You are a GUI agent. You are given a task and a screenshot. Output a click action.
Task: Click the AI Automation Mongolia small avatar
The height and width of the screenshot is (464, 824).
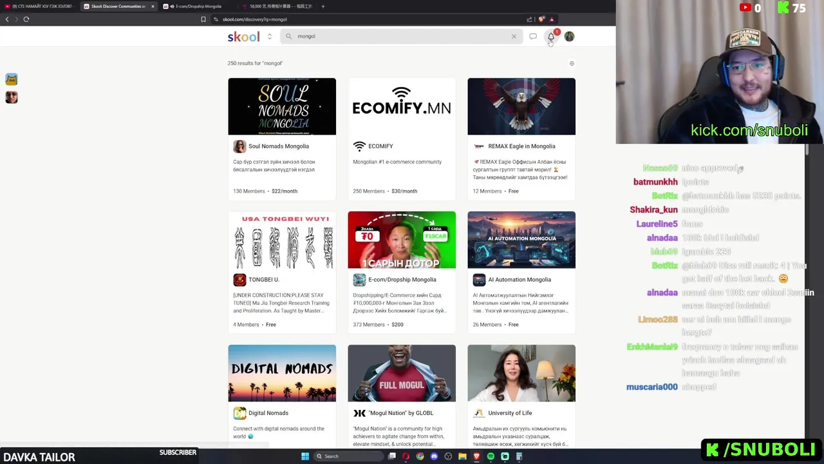point(479,280)
